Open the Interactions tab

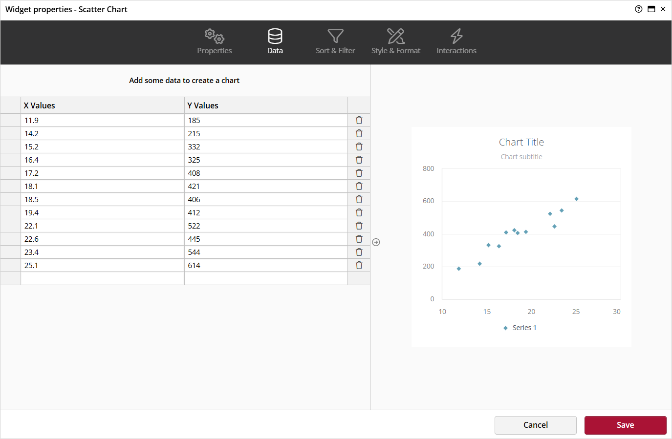[456, 42]
